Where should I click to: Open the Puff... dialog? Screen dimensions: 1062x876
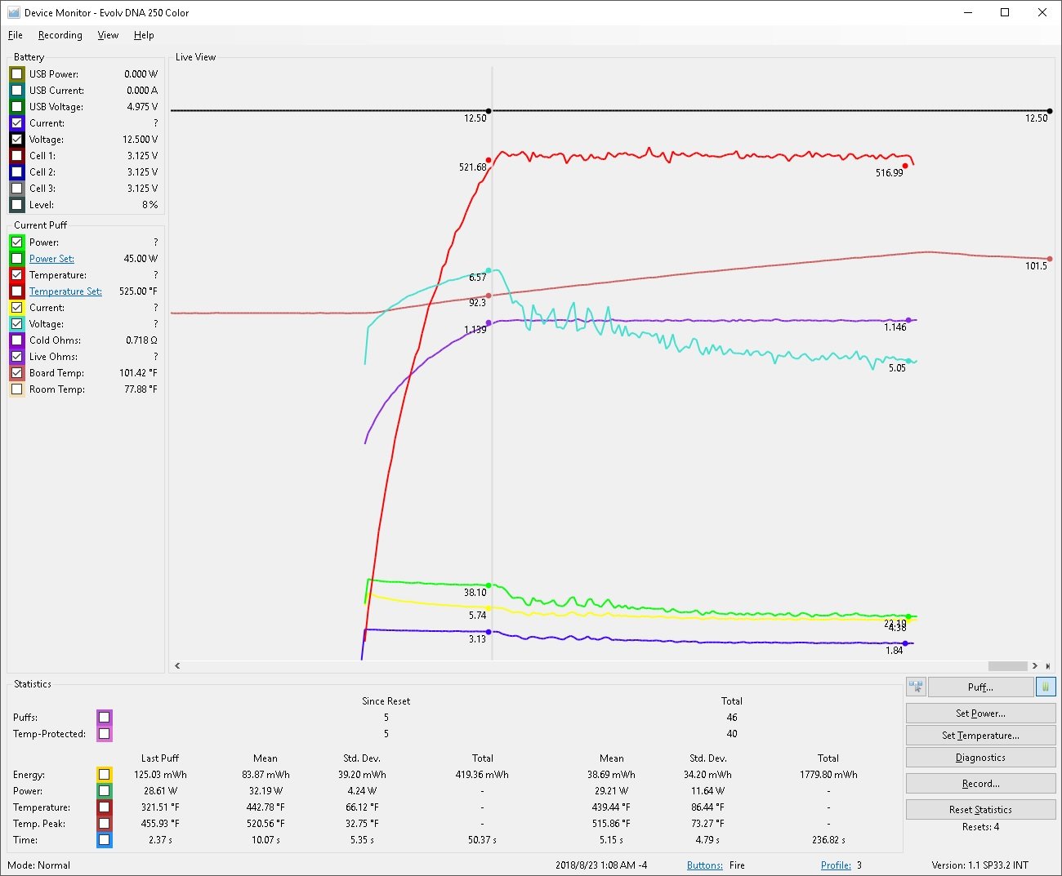pyautogui.click(x=980, y=687)
